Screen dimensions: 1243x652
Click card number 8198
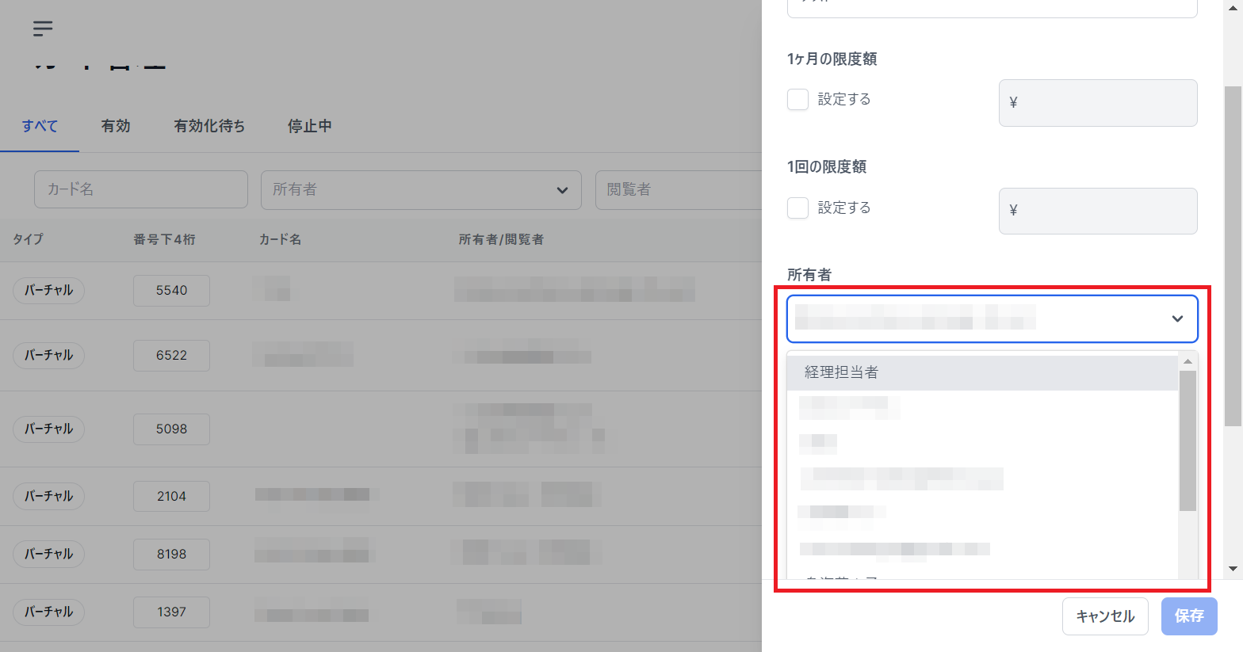(x=171, y=555)
